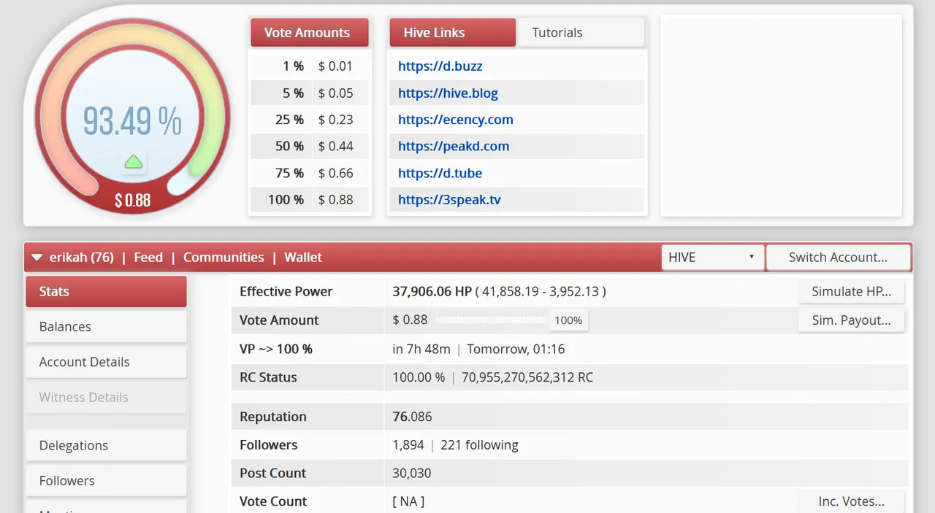Click the [ NA ] vote count value
This screenshot has width=935, height=513.
click(x=408, y=501)
